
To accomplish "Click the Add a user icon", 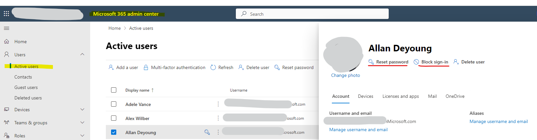I will coord(111,67).
